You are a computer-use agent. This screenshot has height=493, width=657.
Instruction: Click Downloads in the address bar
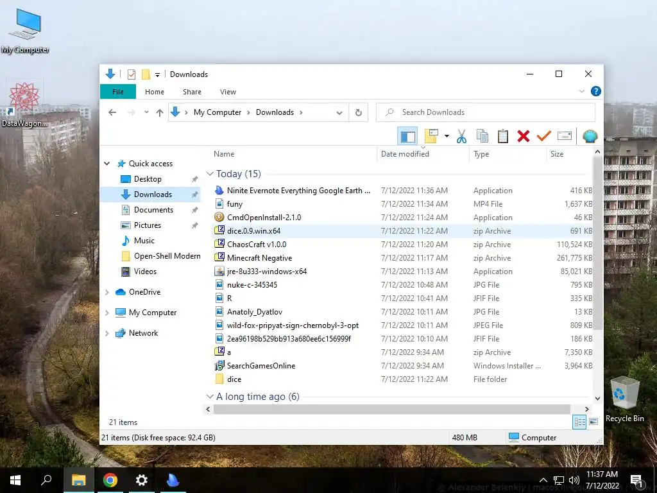click(275, 112)
